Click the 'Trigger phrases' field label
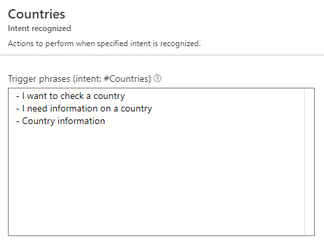Screen dimensions: 324x248 coord(39,78)
